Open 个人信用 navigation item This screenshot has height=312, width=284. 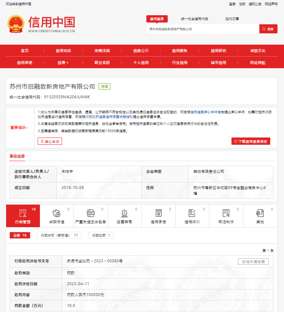141,63
